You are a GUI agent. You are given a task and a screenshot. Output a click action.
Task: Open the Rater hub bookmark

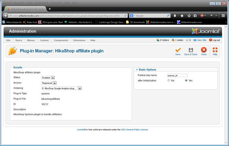(30, 22)
